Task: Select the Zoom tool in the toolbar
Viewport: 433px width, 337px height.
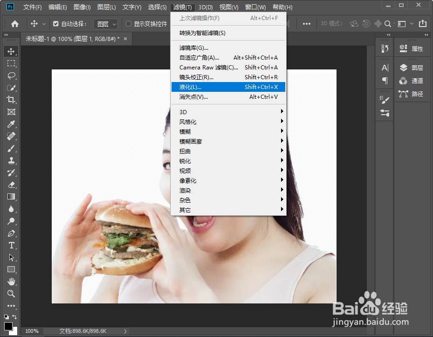Action: (11, 294)
